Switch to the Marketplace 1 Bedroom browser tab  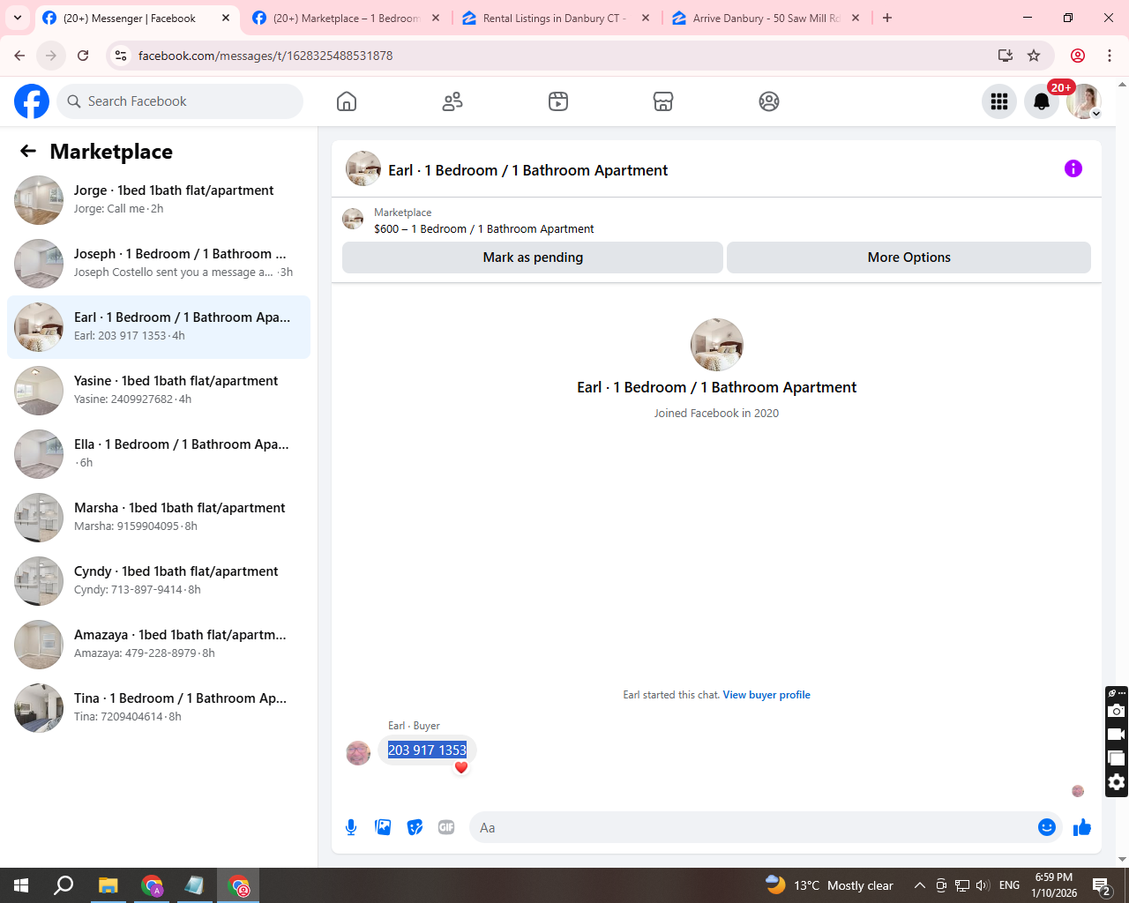click(x=346, y=18)
